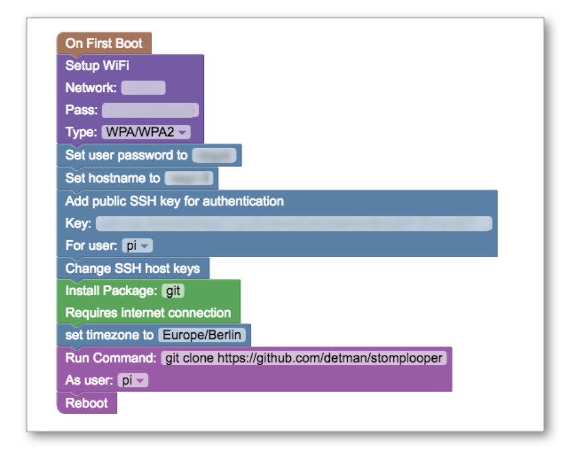Edit the Install Package name 'git'
568x459 pixels.
[173, 291]
